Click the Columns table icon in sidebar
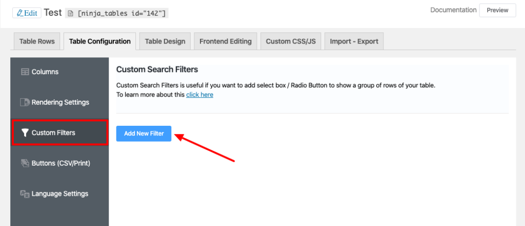This screenshot has height=226, width=525. tap(25, 72)
